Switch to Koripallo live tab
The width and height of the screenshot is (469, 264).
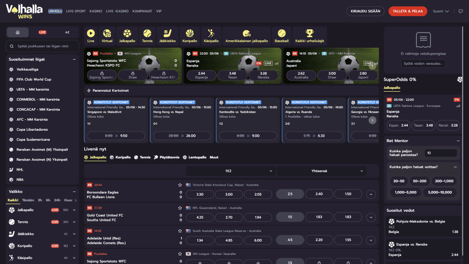point(120,157)
